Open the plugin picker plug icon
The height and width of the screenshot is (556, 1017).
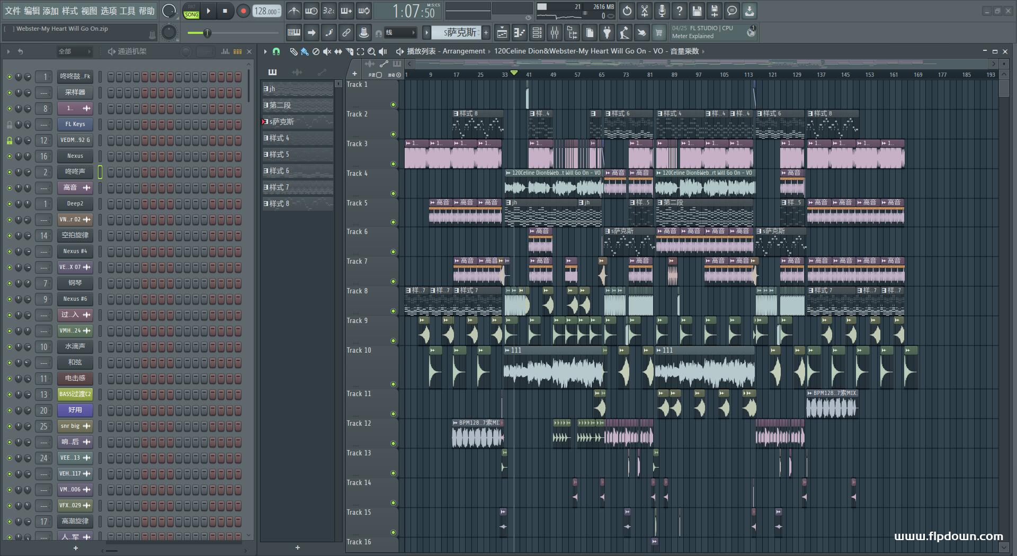[x=607, y=33]
